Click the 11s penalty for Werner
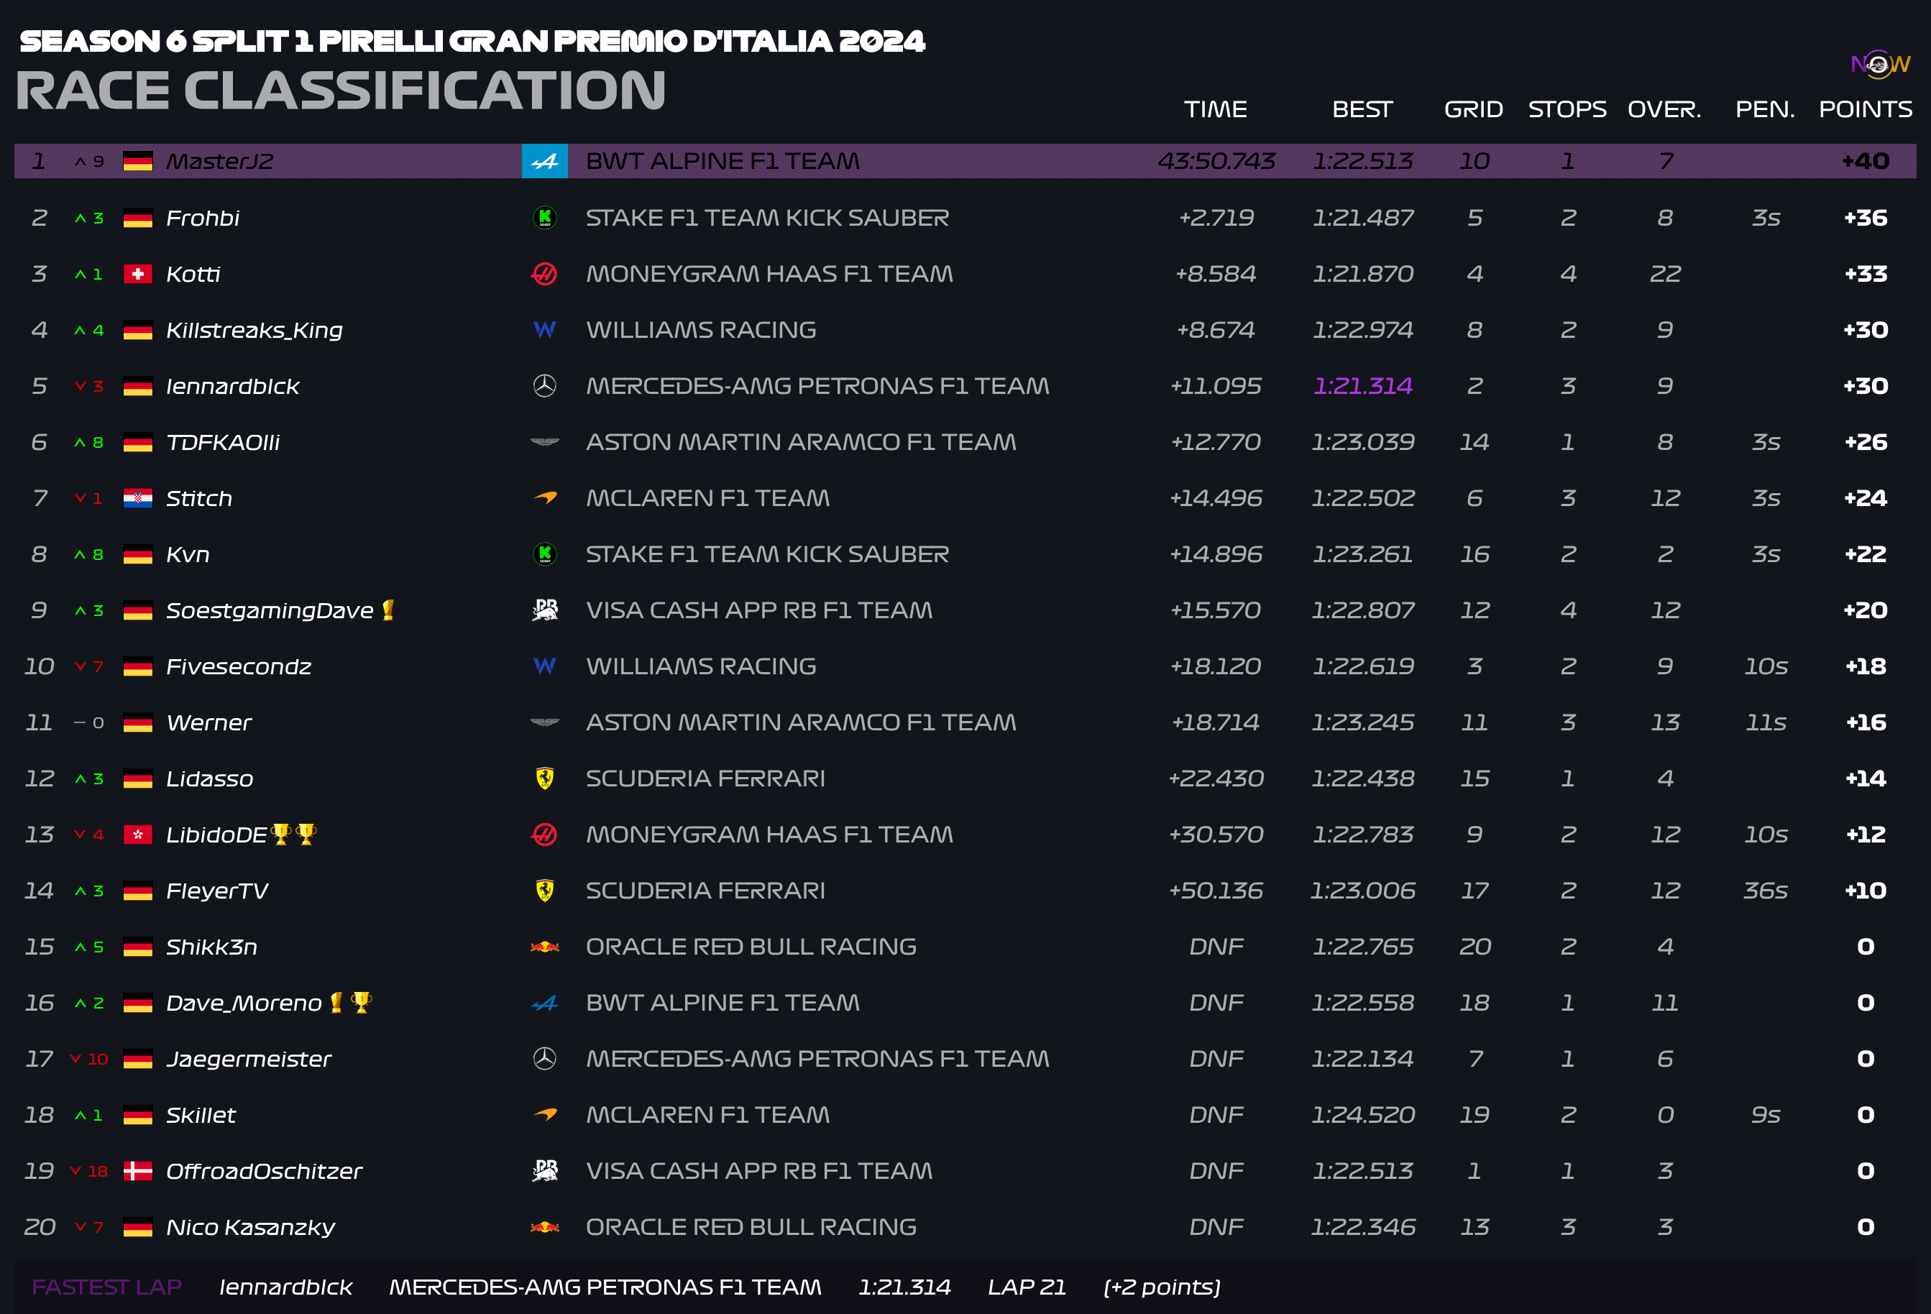 pos(1765,722)
